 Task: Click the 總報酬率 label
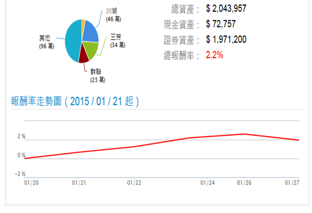click(x=181, y=55)
